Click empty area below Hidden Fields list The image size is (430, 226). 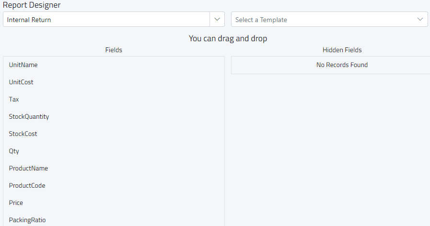331,148
